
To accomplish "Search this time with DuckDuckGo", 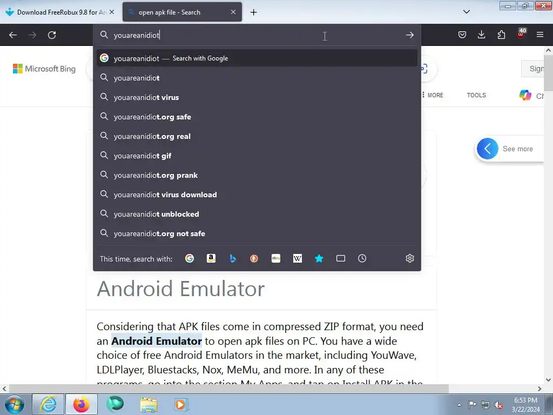I will pyautogui.click(x=254, y=259).
